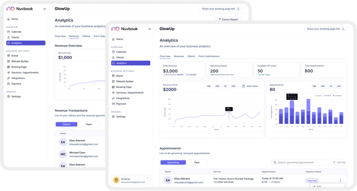Click the Nuvbook logo in the front window

pyautogui.click(x=124, y=28)
